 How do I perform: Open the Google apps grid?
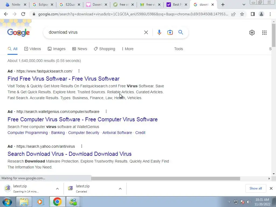[x=264, y=33]
